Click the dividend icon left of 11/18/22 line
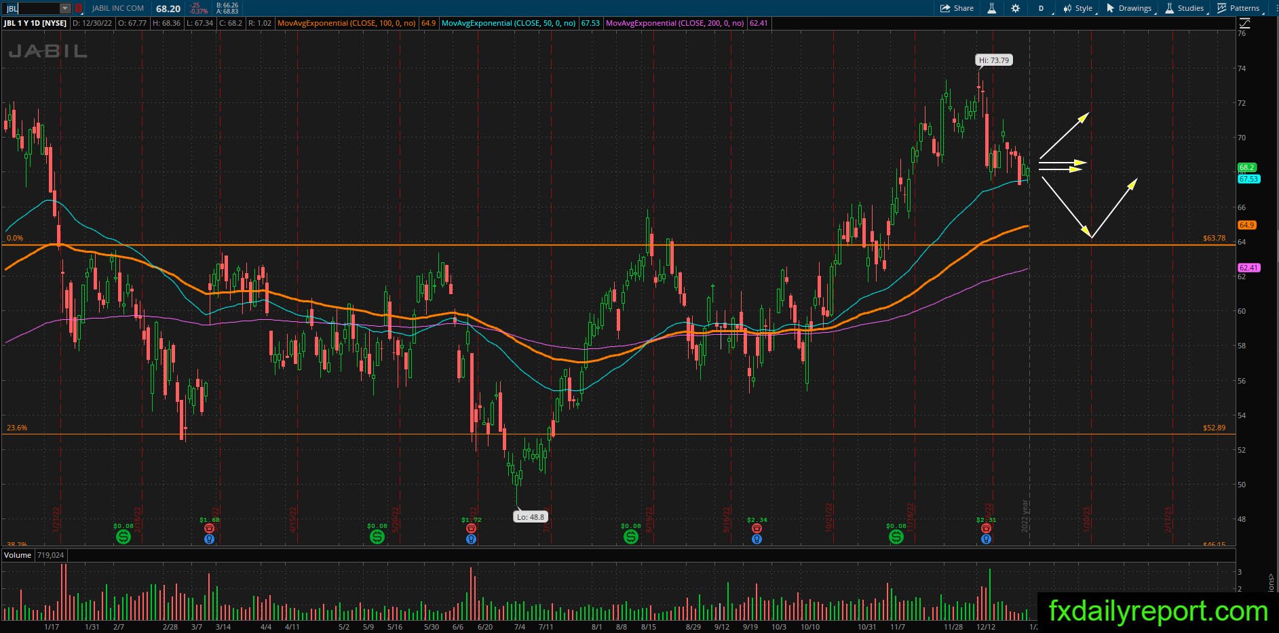The image size is (1279, 633). tap(896, 537)
